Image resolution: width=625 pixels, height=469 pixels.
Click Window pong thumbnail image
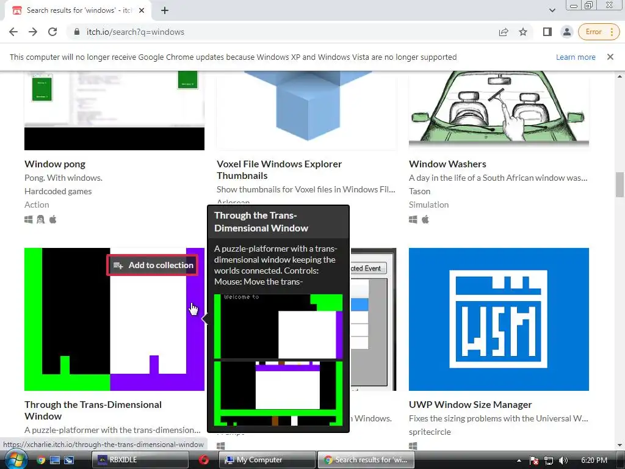coord(114,111)
